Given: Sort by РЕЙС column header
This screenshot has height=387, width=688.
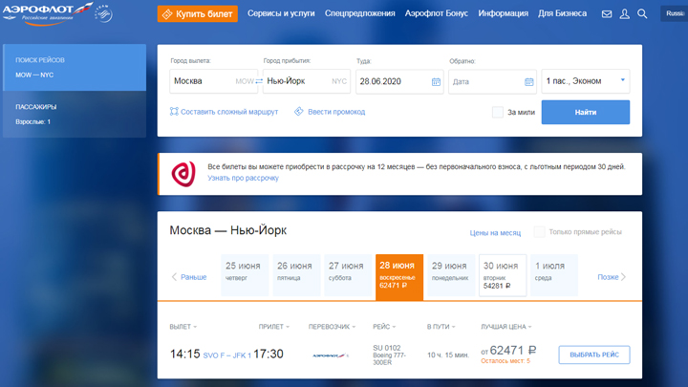Looking at the screenshot, I should 384,327.
